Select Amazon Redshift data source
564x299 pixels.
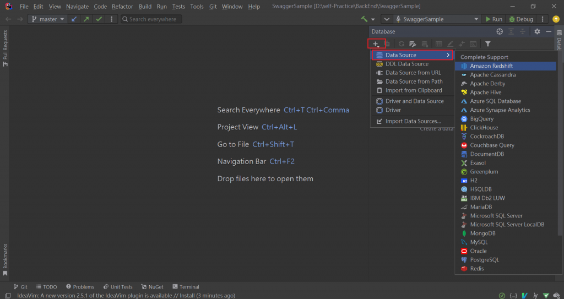[506, 66]
